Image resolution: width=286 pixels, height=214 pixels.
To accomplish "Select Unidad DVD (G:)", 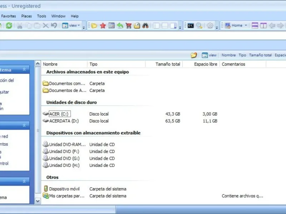I will (x=61, y=158).
